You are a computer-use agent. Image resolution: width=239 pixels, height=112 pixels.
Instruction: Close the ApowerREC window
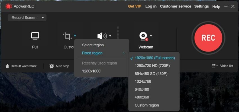[x=233, y=6]
